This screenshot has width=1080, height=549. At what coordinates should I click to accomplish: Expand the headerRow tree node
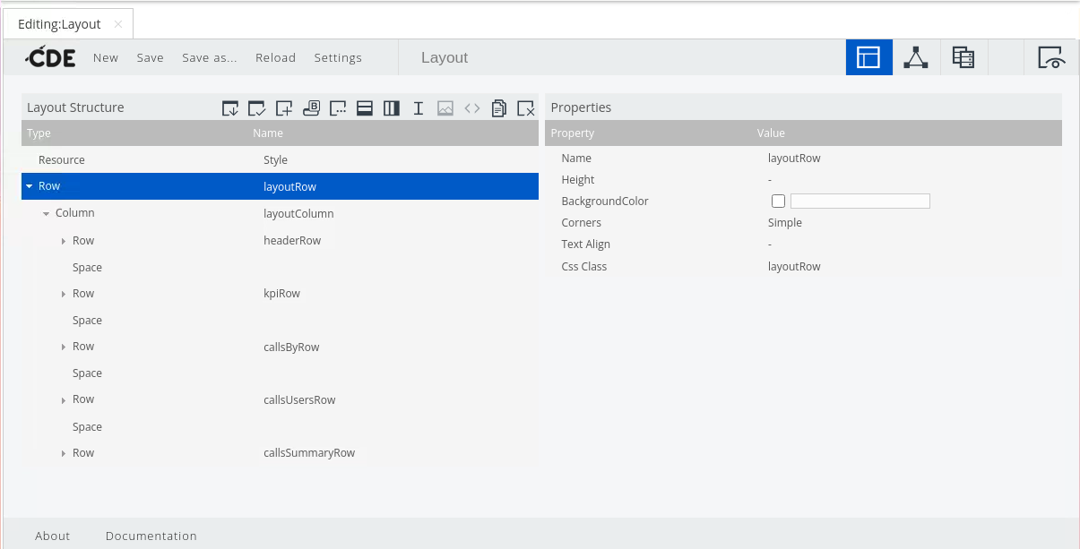click(x=64, y=241)
